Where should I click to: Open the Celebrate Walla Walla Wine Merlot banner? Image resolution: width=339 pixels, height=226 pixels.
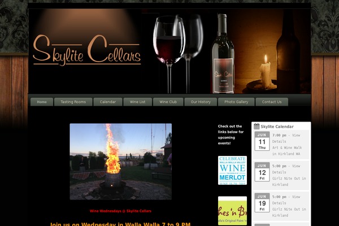point(232,170)
